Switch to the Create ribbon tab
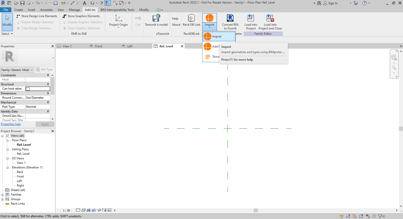403x219 pixels. (x=19, y=10)
